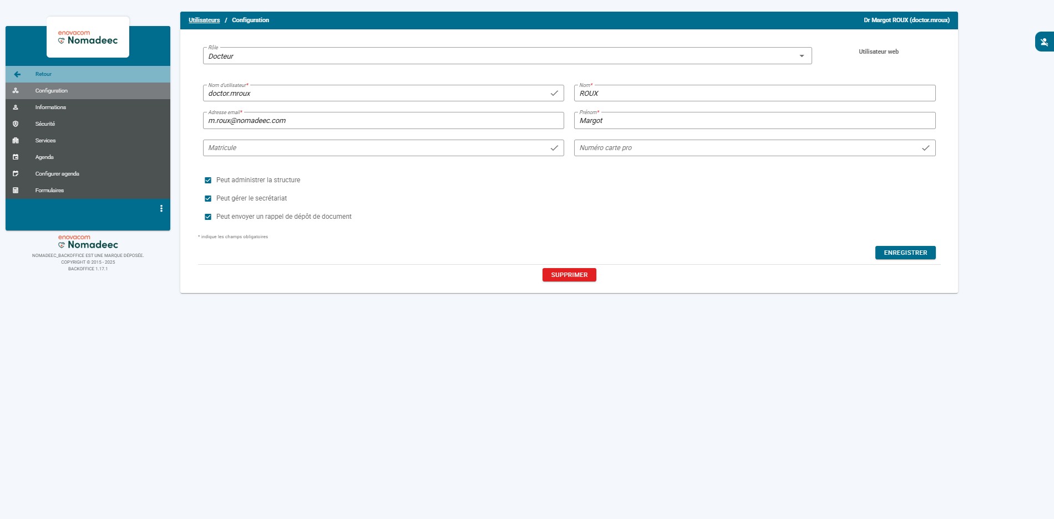Screen dimensions: 1054x519
Task: Click the Prénom field containing Margot
Action: [x=755, y=121]
